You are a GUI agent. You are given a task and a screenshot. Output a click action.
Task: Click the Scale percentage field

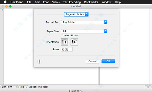click(67, 49)
